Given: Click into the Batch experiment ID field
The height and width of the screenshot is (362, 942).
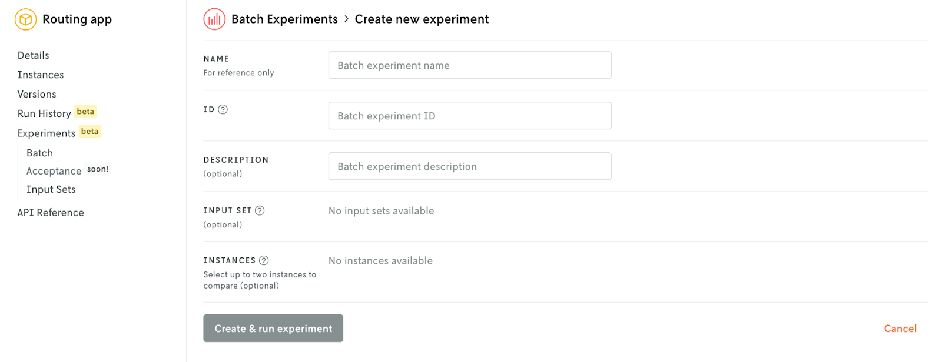Looking at the screenshot, I should (x=469, y=116).
